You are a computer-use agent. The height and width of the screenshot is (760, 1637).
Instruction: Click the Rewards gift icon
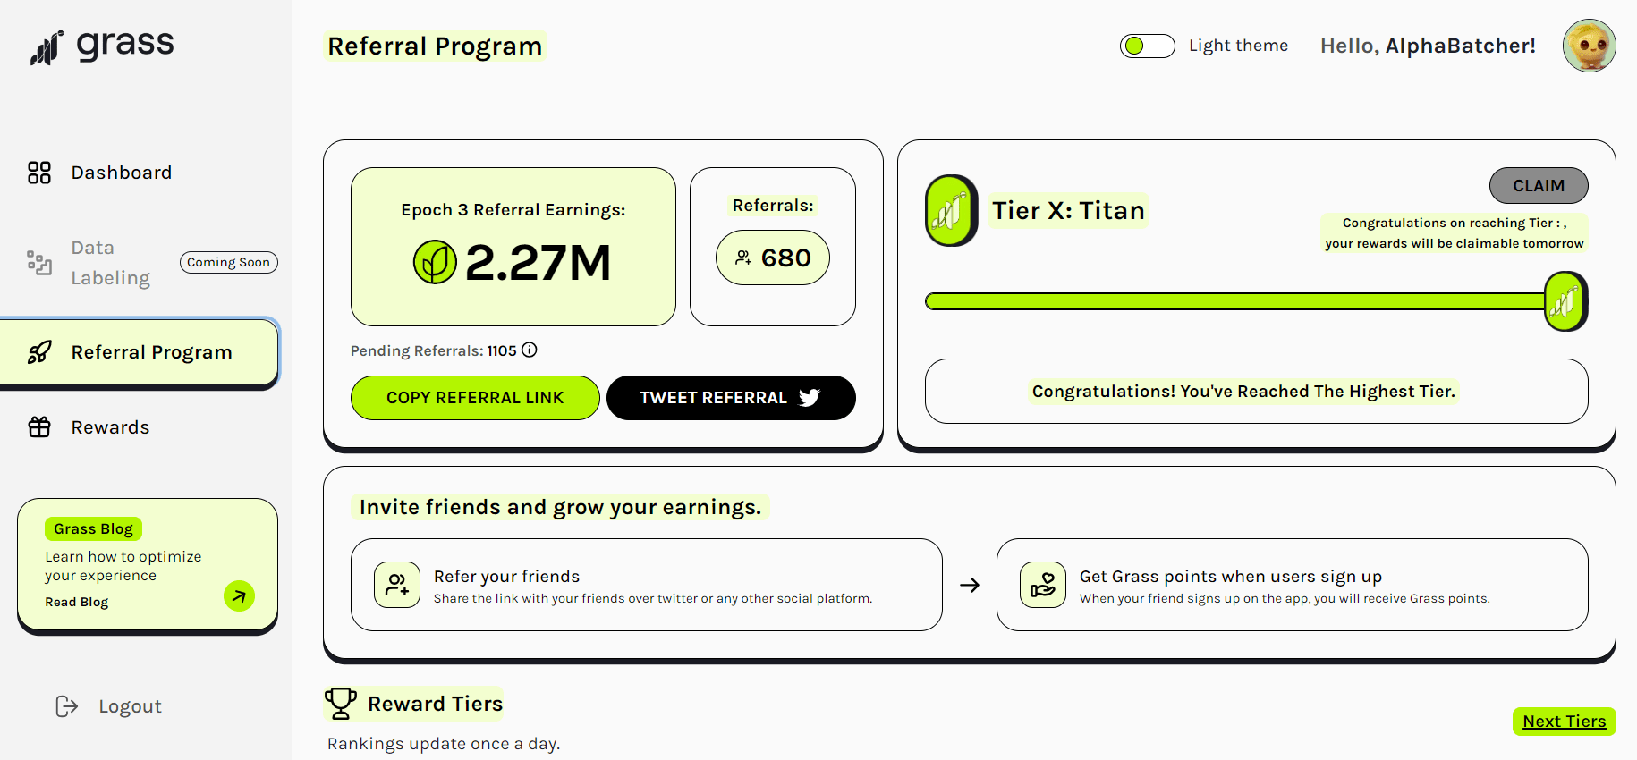point(39,427)
